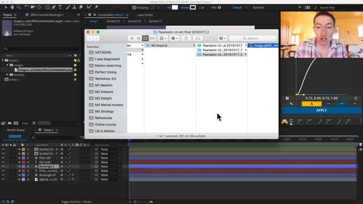This screenshot has height=204, width=363.
Task: Open Effect Controls Rectangle 2 tab
Action: (x=47, y=15)
